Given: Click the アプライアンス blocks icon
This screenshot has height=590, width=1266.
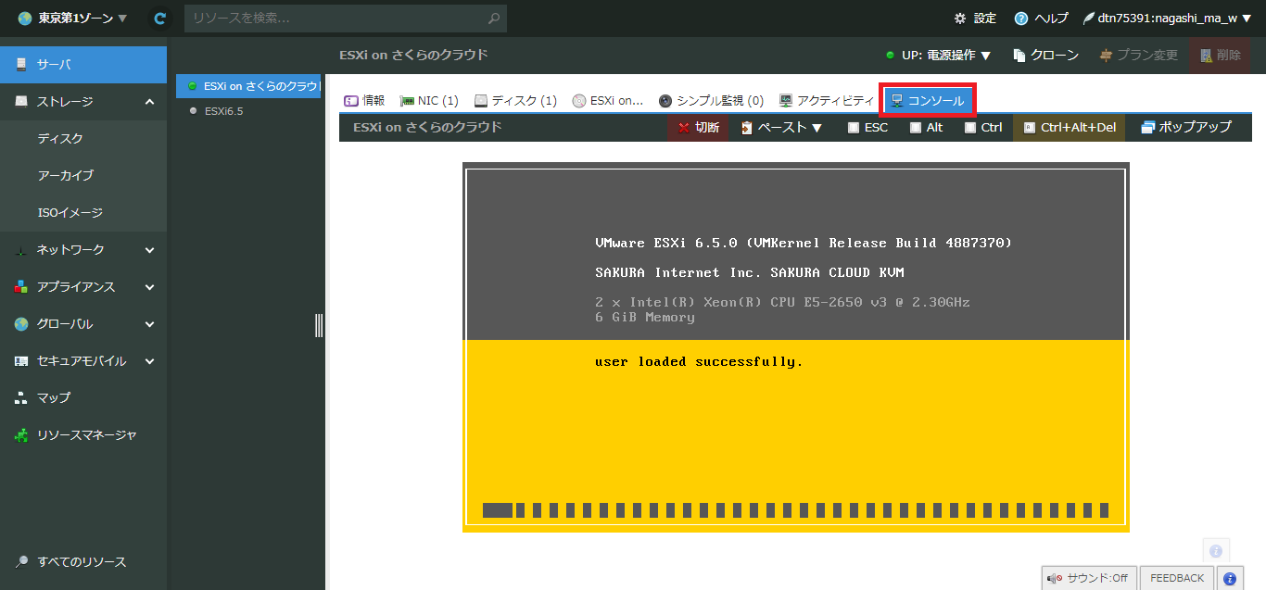Looking at the screenshot, I should coord(20,287).
